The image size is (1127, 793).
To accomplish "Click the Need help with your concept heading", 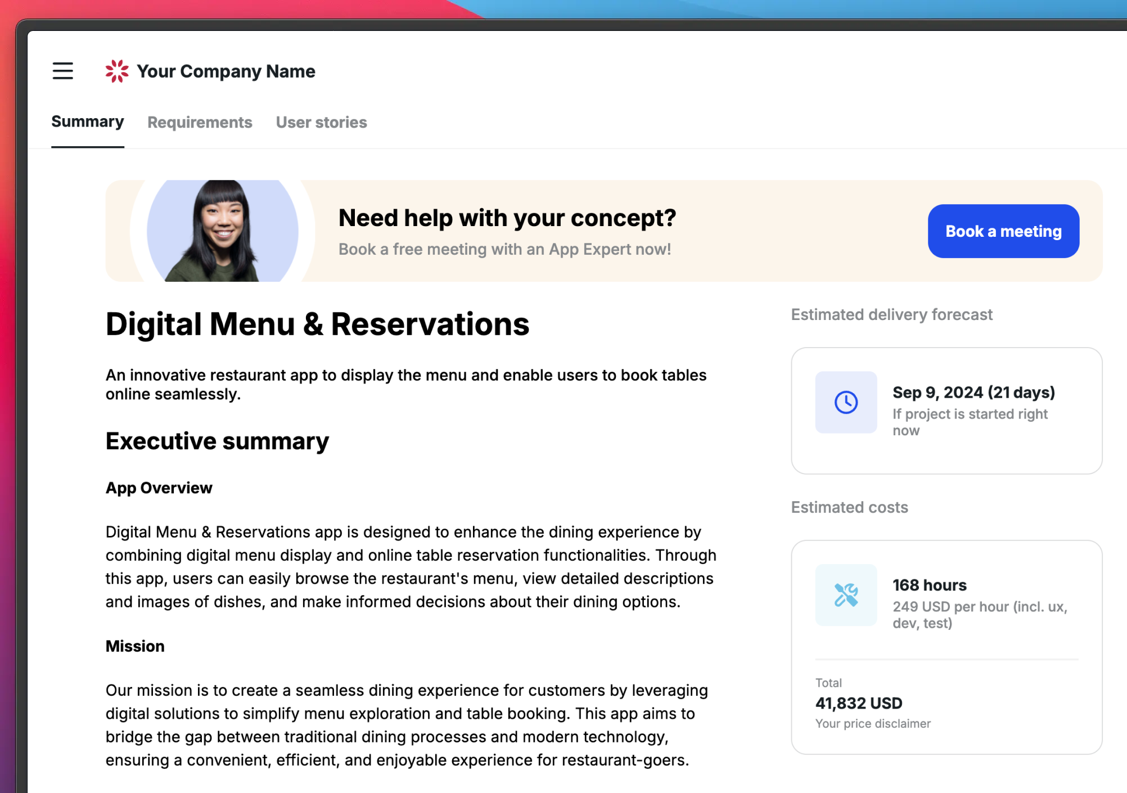I will [x=507, y=218].
